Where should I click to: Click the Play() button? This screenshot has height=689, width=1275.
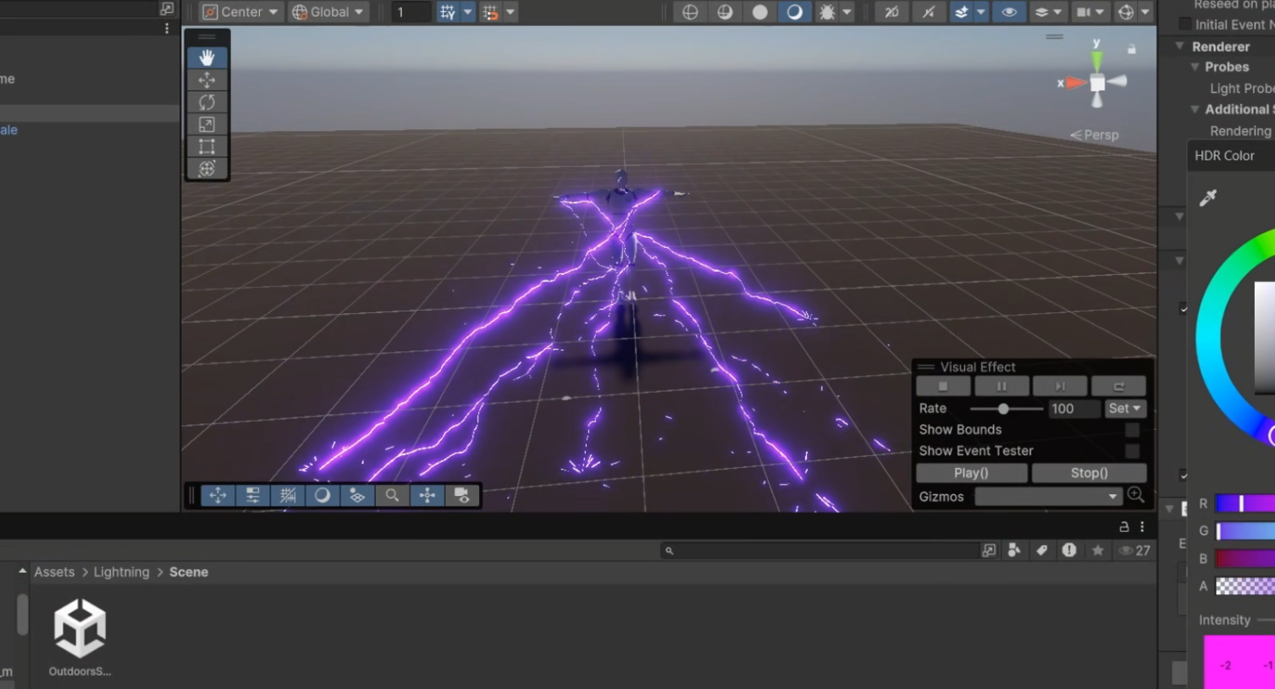pyautogui.click(x=971, y=473)
